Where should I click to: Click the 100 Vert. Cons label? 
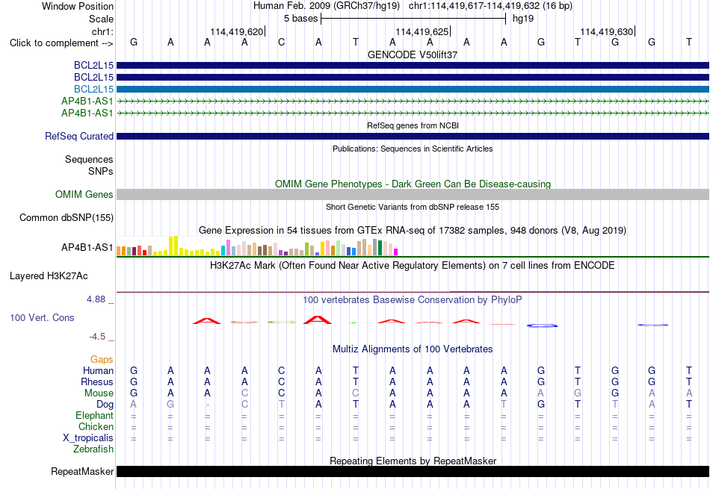pos(42,317)
